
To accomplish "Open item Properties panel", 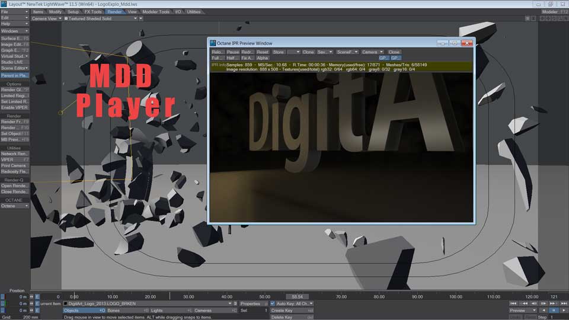I will 252,303.
